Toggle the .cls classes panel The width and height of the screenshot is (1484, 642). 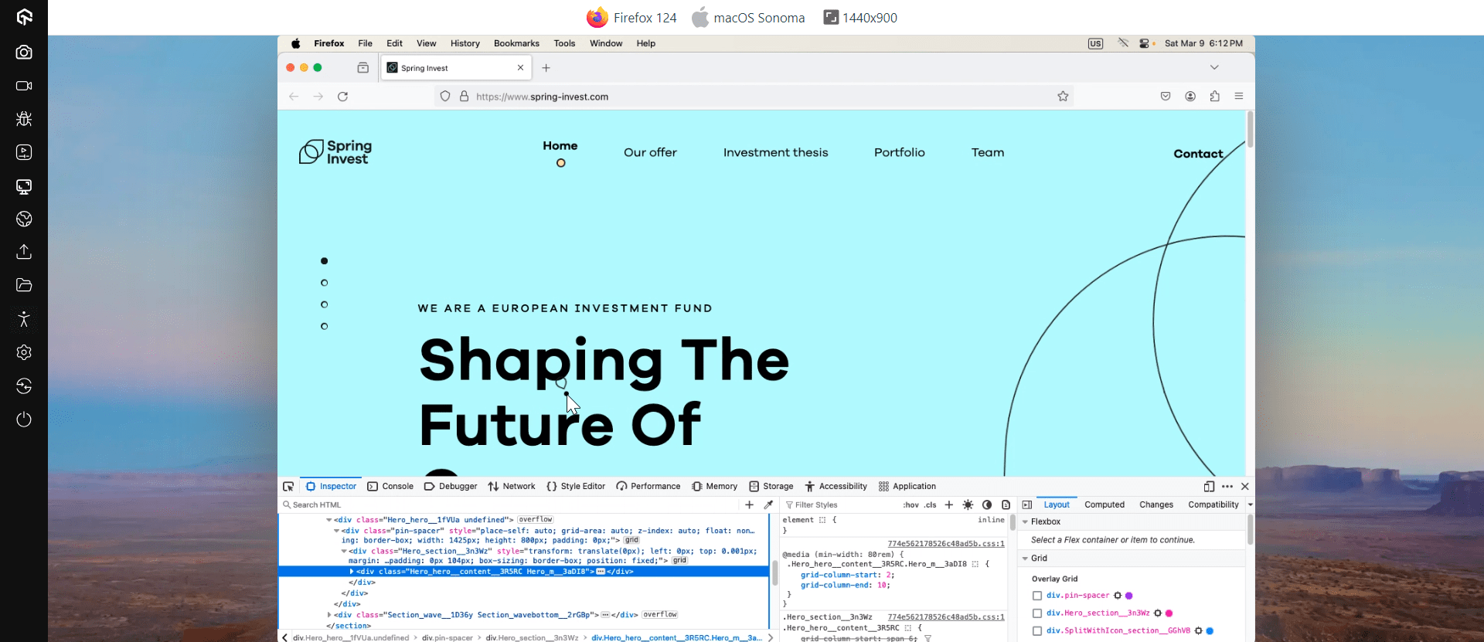point(931,505)
